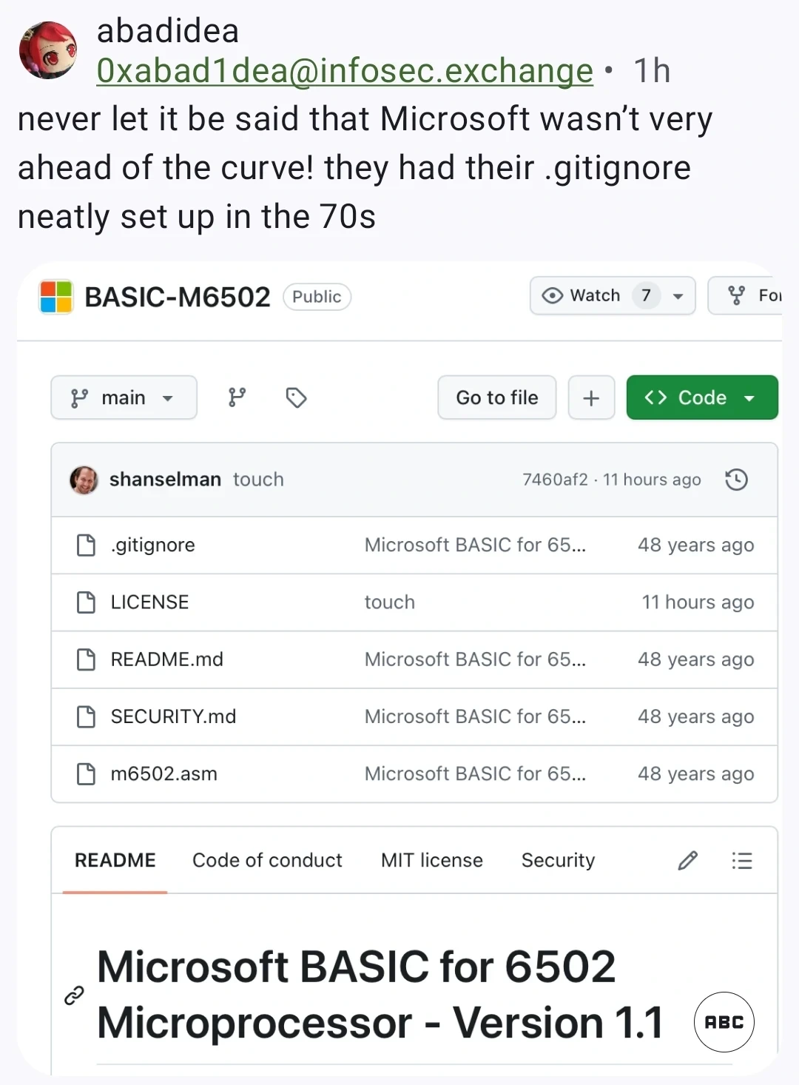Image resolution: width=799 pixels, height=1085 pixels.
Task: Open the .gitignore file
Action: (153, 545)
